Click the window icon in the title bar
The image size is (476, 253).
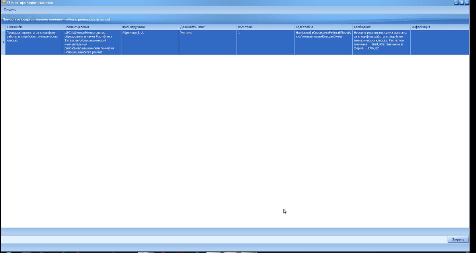tap(4, 2)
